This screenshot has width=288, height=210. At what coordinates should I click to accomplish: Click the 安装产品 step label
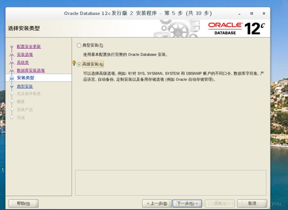(25, 110)
